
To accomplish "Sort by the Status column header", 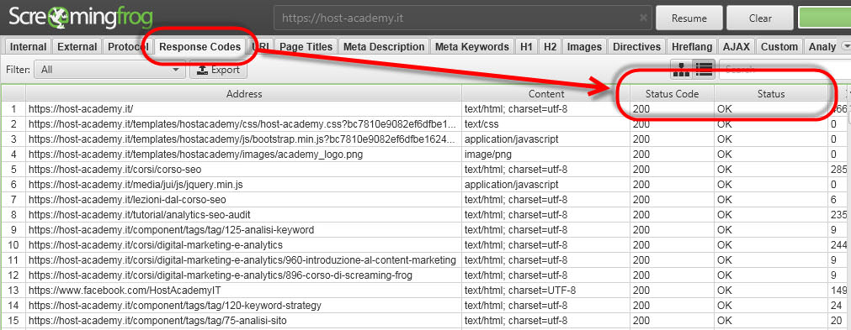I will pyautogui.click(x=771, y=93).
